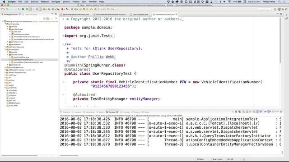Switch to the VehicleIdentificationNumberTest.java tab

click(x=111, y=14)
